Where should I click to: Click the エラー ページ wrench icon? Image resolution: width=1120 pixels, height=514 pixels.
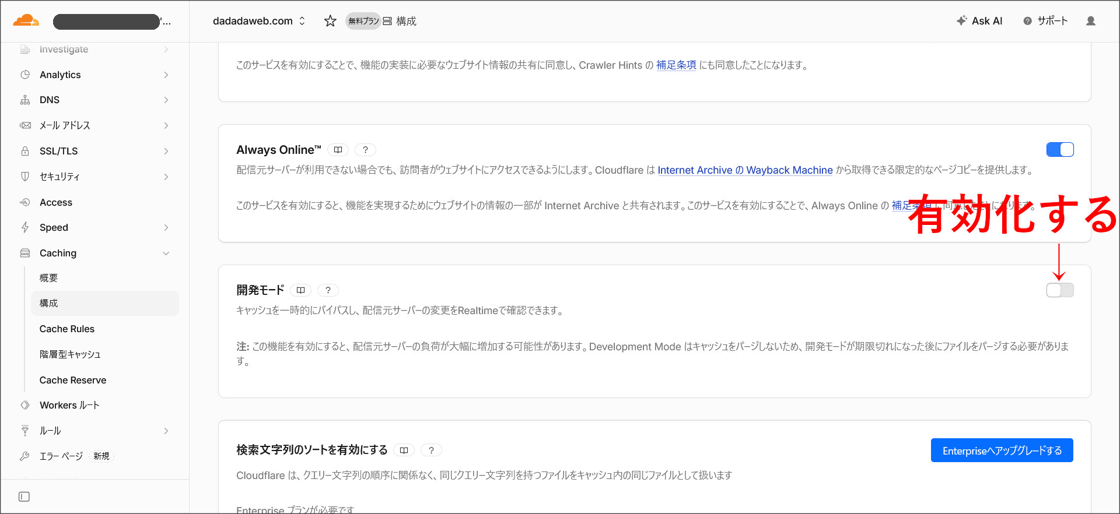(x=24, y=456)
